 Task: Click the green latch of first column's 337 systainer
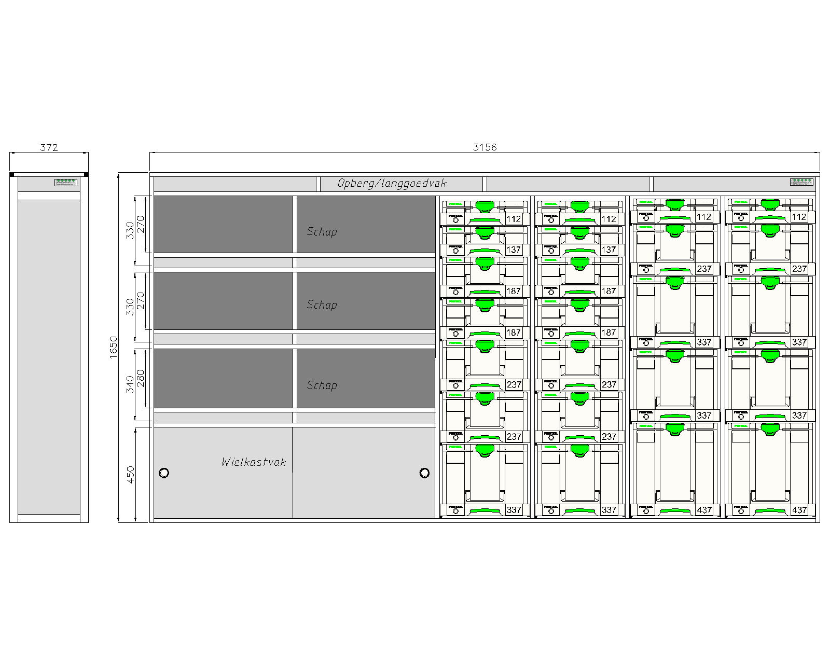click(484, 451)
